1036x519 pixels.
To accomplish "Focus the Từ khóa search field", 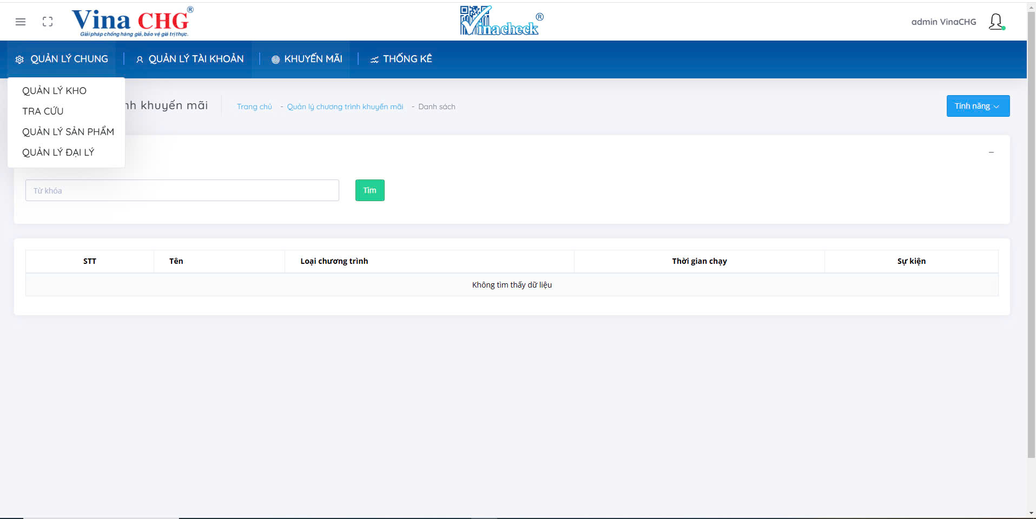I will coord(182,190).
